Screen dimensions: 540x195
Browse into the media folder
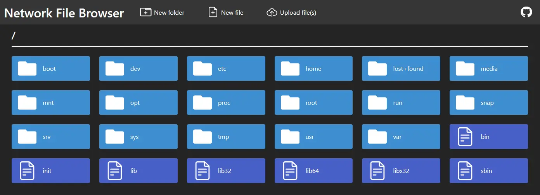[x=489, y=68]
